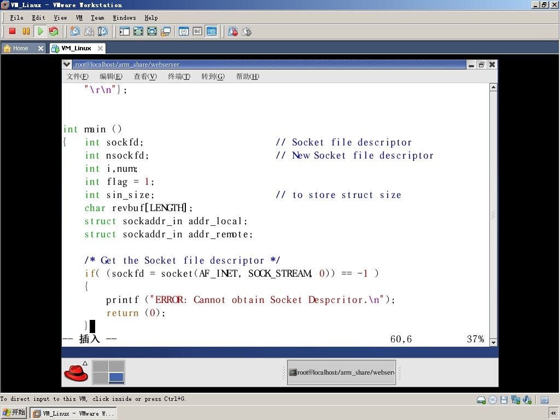This screenshot has height=420, width=560.
Task: Show the console view icon
Action: [212, 31]
